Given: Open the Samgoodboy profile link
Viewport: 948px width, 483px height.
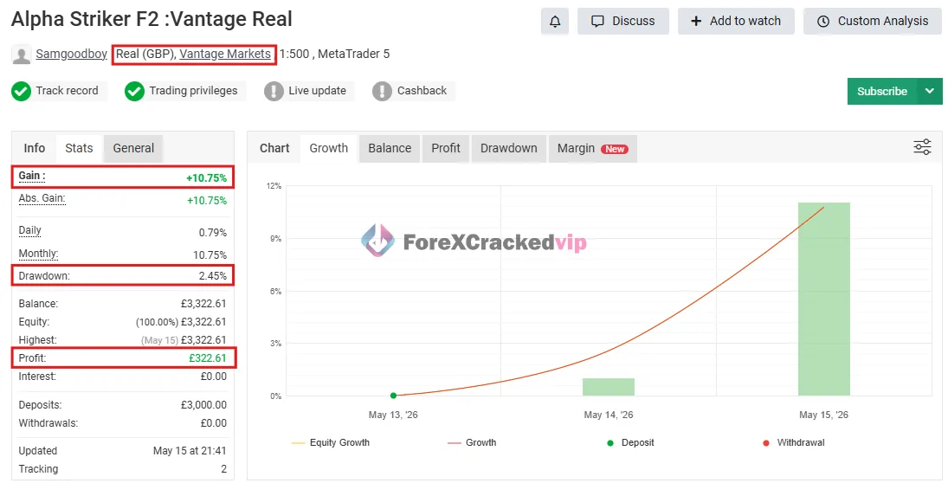Looking at the screenshot, I should click(x=71, y=54).
